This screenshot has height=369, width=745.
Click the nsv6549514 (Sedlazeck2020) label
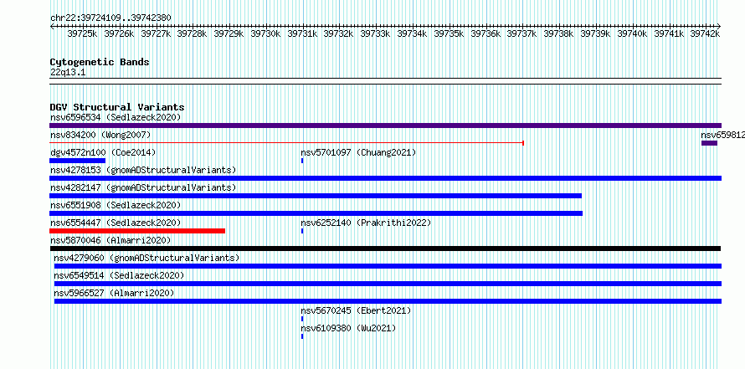[119, 275]
